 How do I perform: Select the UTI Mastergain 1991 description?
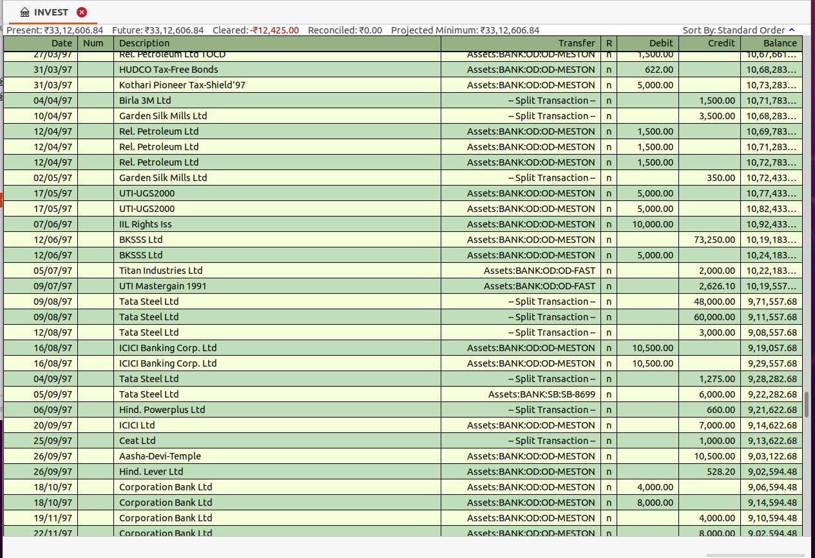pyautogui.click(x=163, y=286)
